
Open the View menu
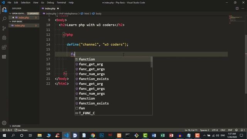(x=36, y=3)
